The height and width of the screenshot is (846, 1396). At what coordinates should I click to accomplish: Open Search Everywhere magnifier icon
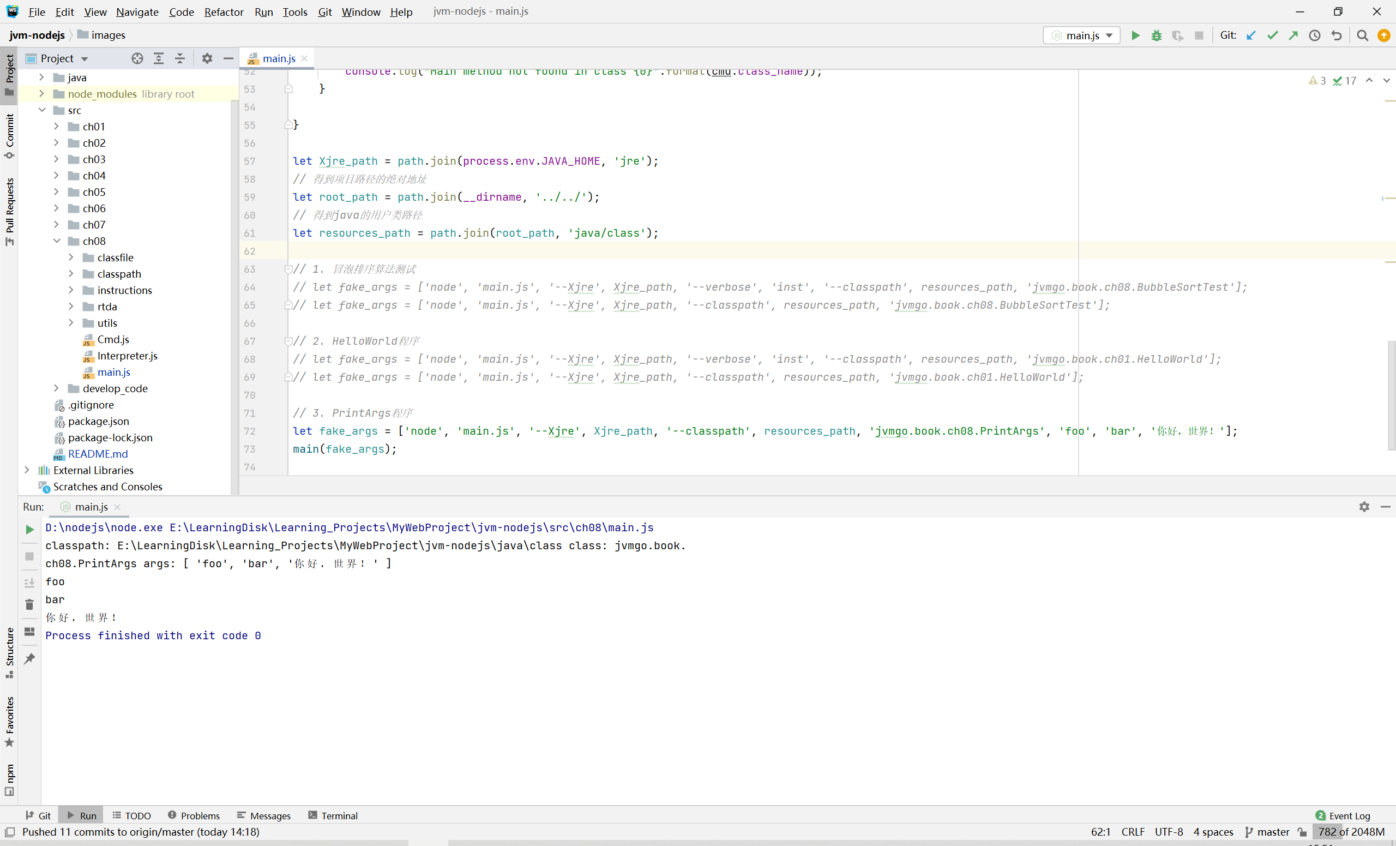click(1363, 35)
